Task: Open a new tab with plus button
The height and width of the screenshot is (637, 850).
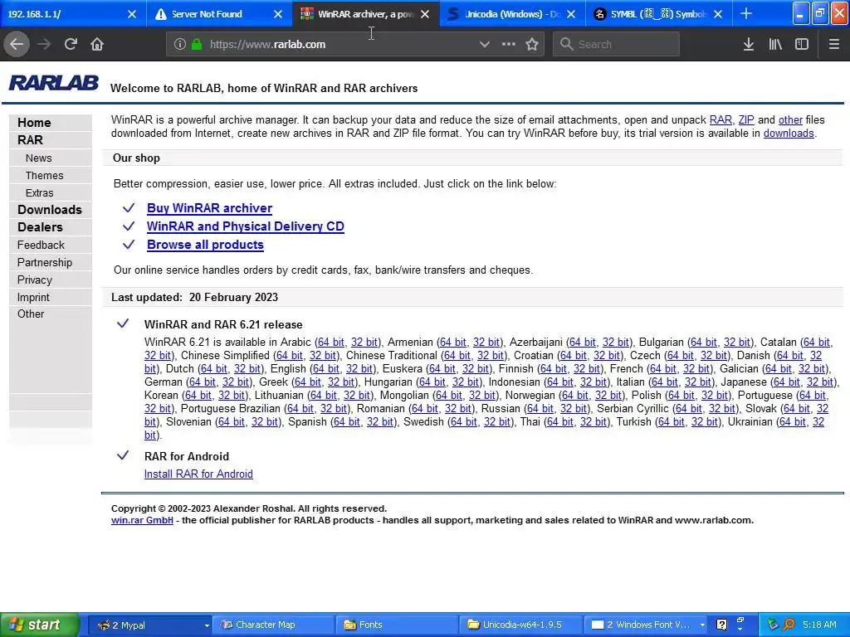Action: click(746, 14)
